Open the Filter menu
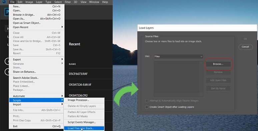This screenshot has height=131, width=258. (68, 2)
